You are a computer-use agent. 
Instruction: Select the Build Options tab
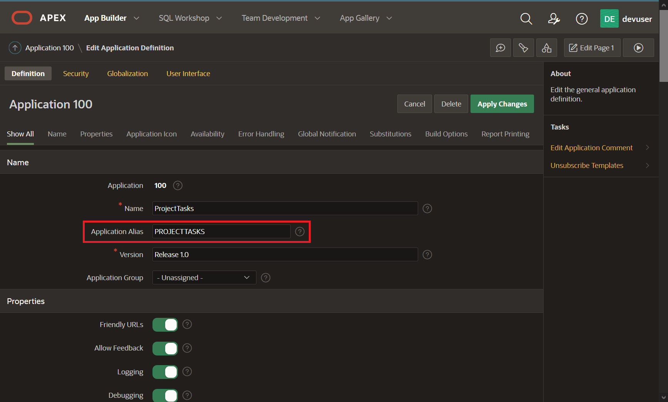[446, 134]
